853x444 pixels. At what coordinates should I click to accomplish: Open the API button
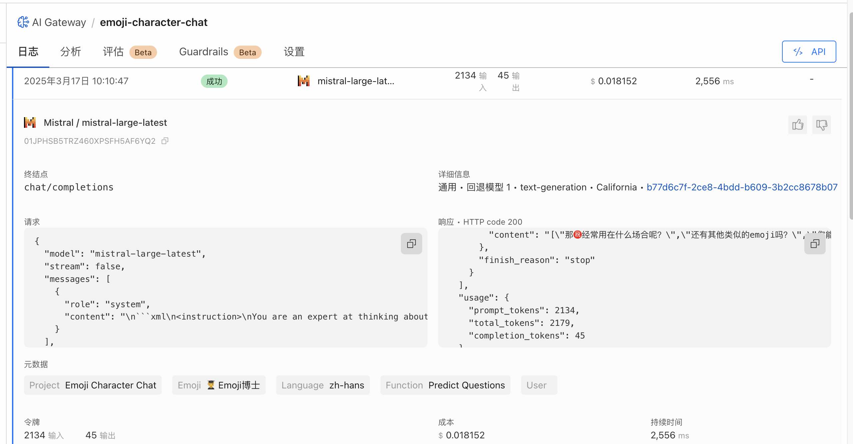click(x=809, y=52)
